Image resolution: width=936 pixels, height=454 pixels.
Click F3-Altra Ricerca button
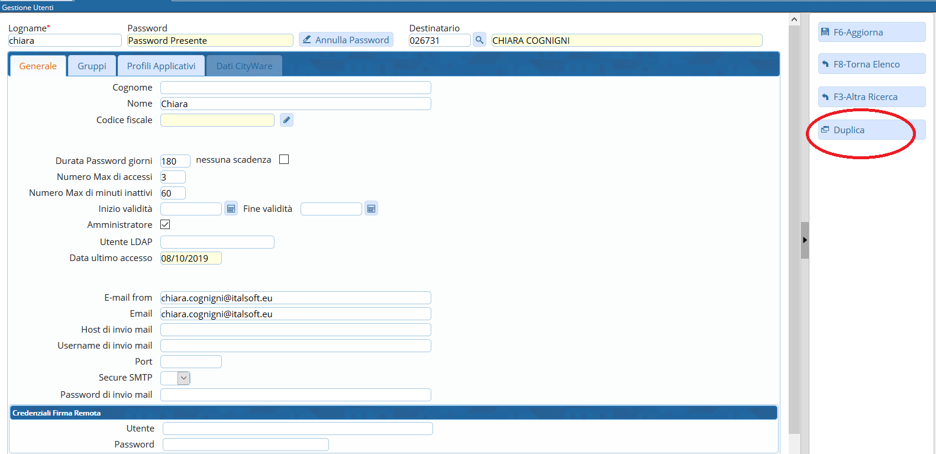click(871, 97)
